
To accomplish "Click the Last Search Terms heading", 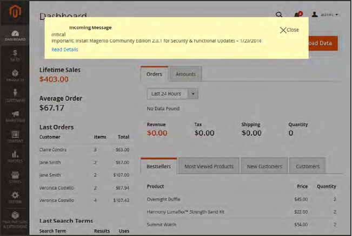I will coord(66,221).
